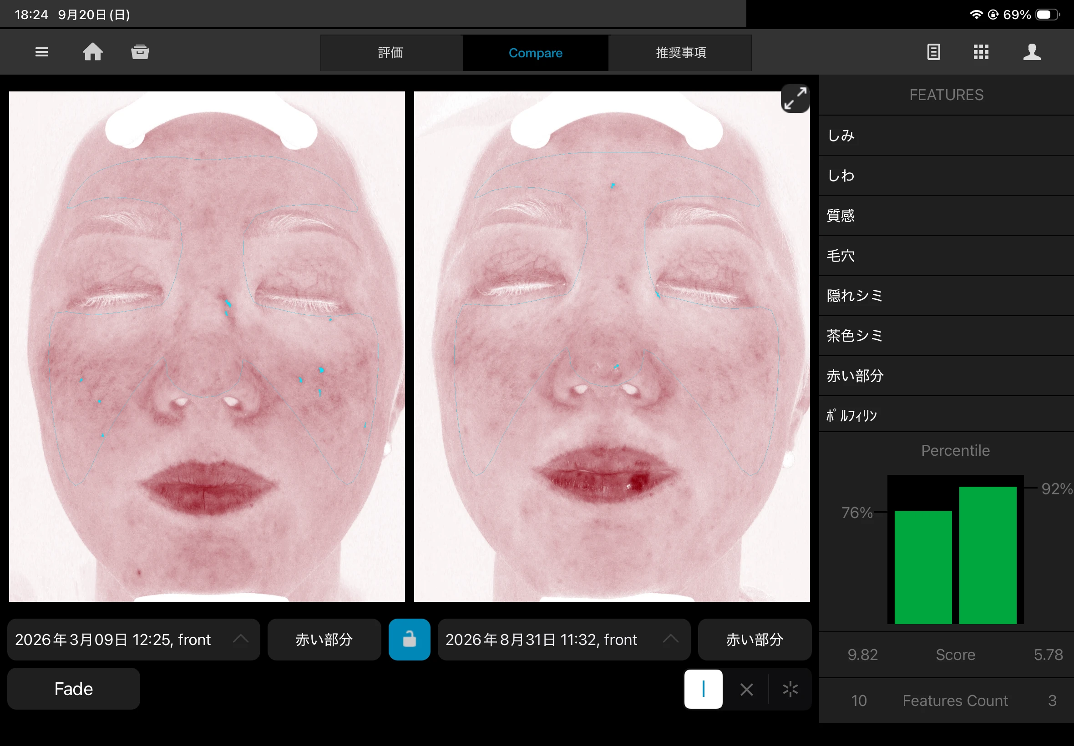Image resolution: width=1074 pixels, height=746 pixels.
Task: Click the Fade button
Action: [x=74, y=689]
